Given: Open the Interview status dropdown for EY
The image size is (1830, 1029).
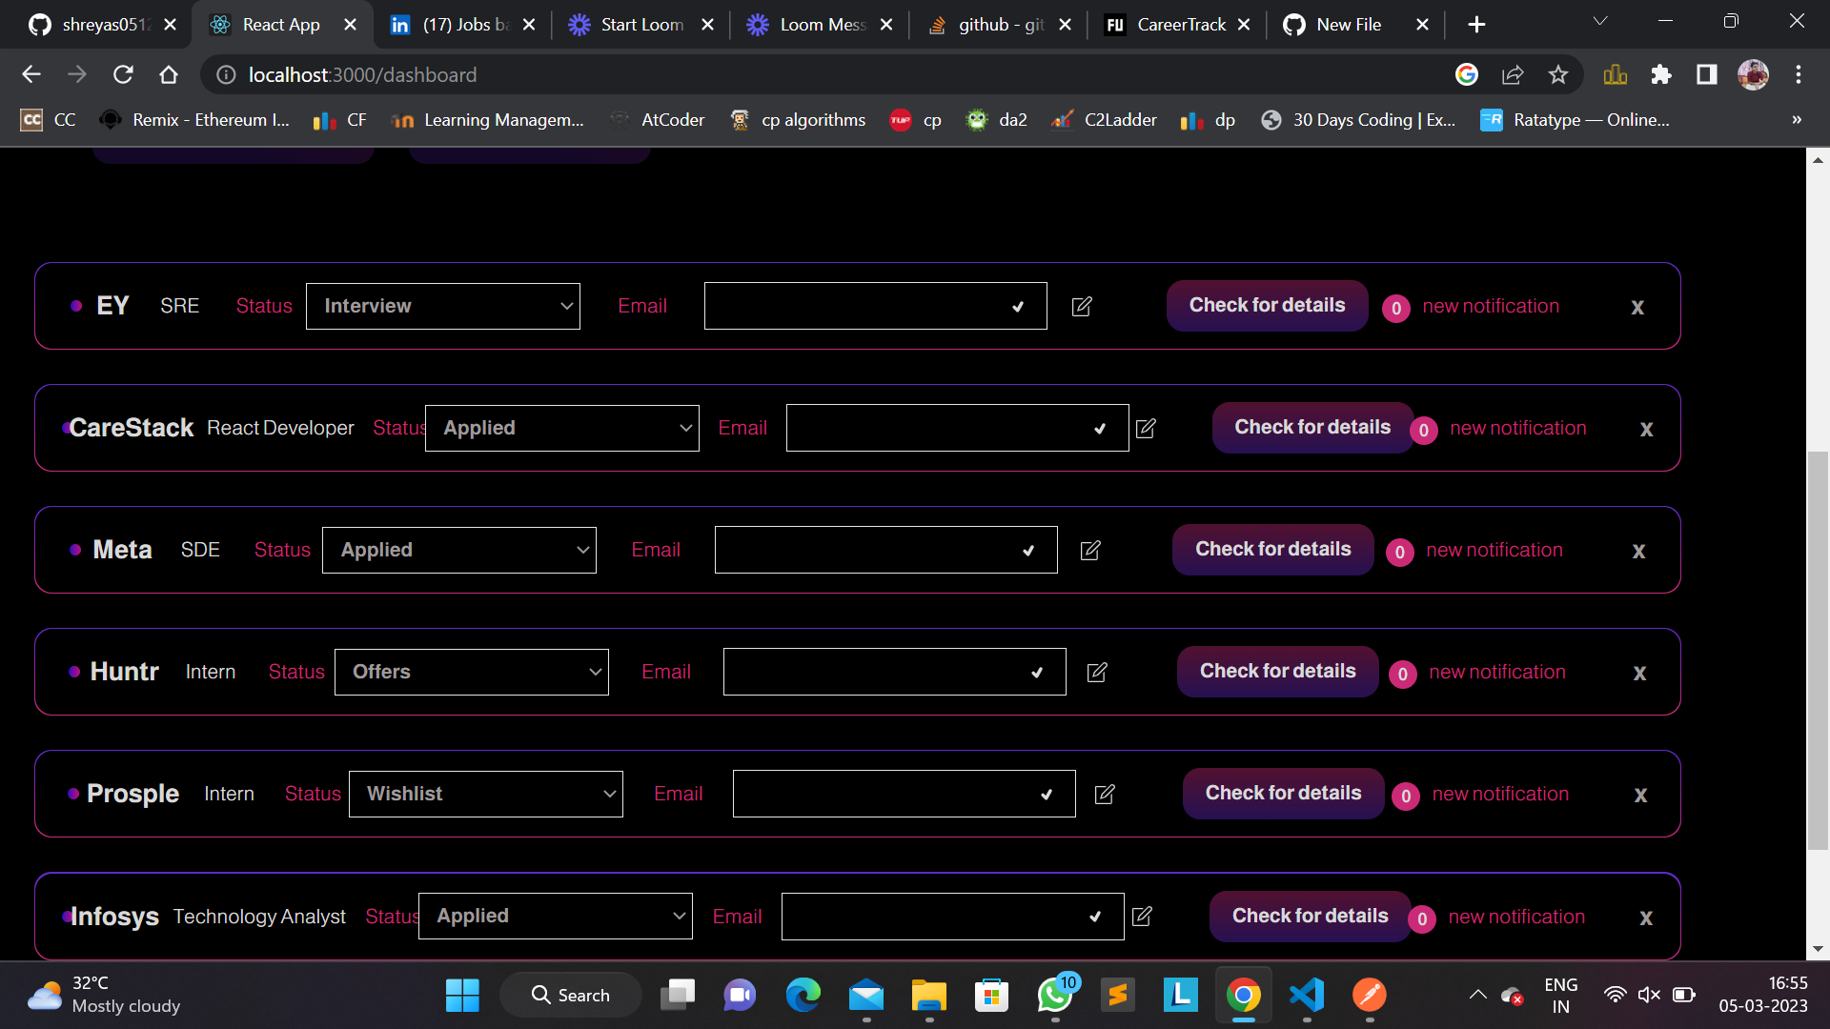Looking at the screenshot, I should 442,306.
